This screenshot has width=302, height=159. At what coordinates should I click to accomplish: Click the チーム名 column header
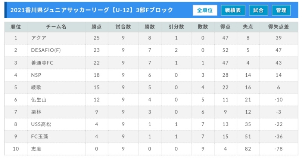[56, 27]
